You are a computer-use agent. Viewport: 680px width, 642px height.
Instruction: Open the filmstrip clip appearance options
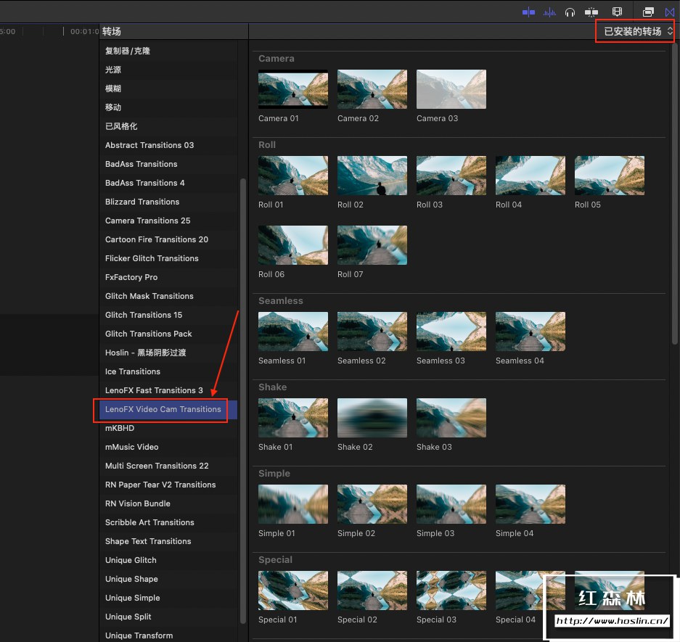coord(618,12)
